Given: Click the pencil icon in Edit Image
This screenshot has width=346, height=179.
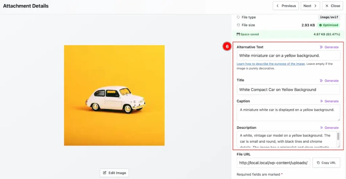Looking at the screenshot, I should [x=105, y=173].
